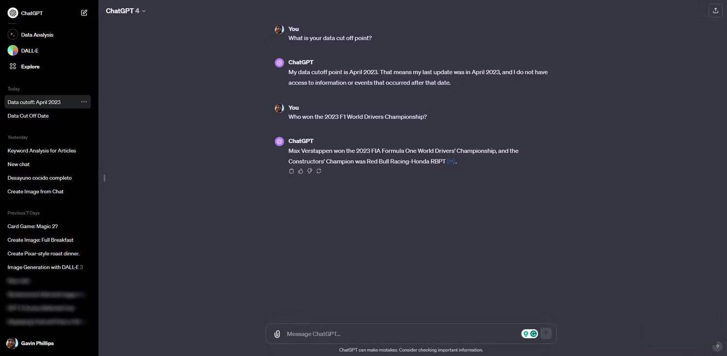This screenshot has height=356, width=727.
Task: Open the Grammarly icon in message box
Action: 534,334
